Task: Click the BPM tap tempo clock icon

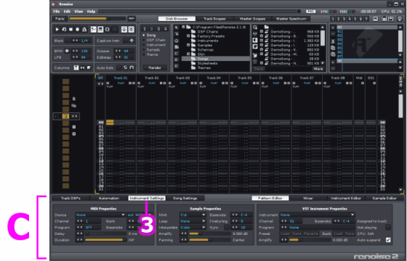Action: 67,51
